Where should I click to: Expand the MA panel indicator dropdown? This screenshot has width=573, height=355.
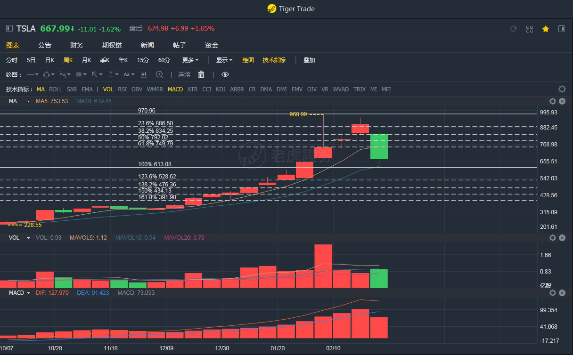point(28,101)
